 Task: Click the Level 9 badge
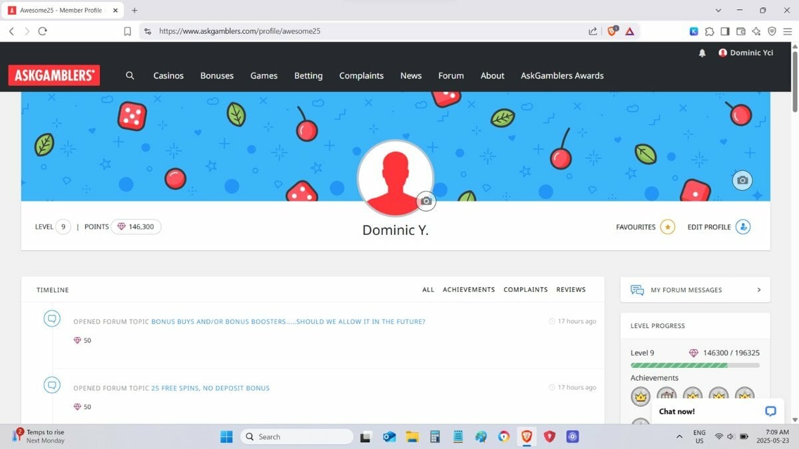(63, 227)
